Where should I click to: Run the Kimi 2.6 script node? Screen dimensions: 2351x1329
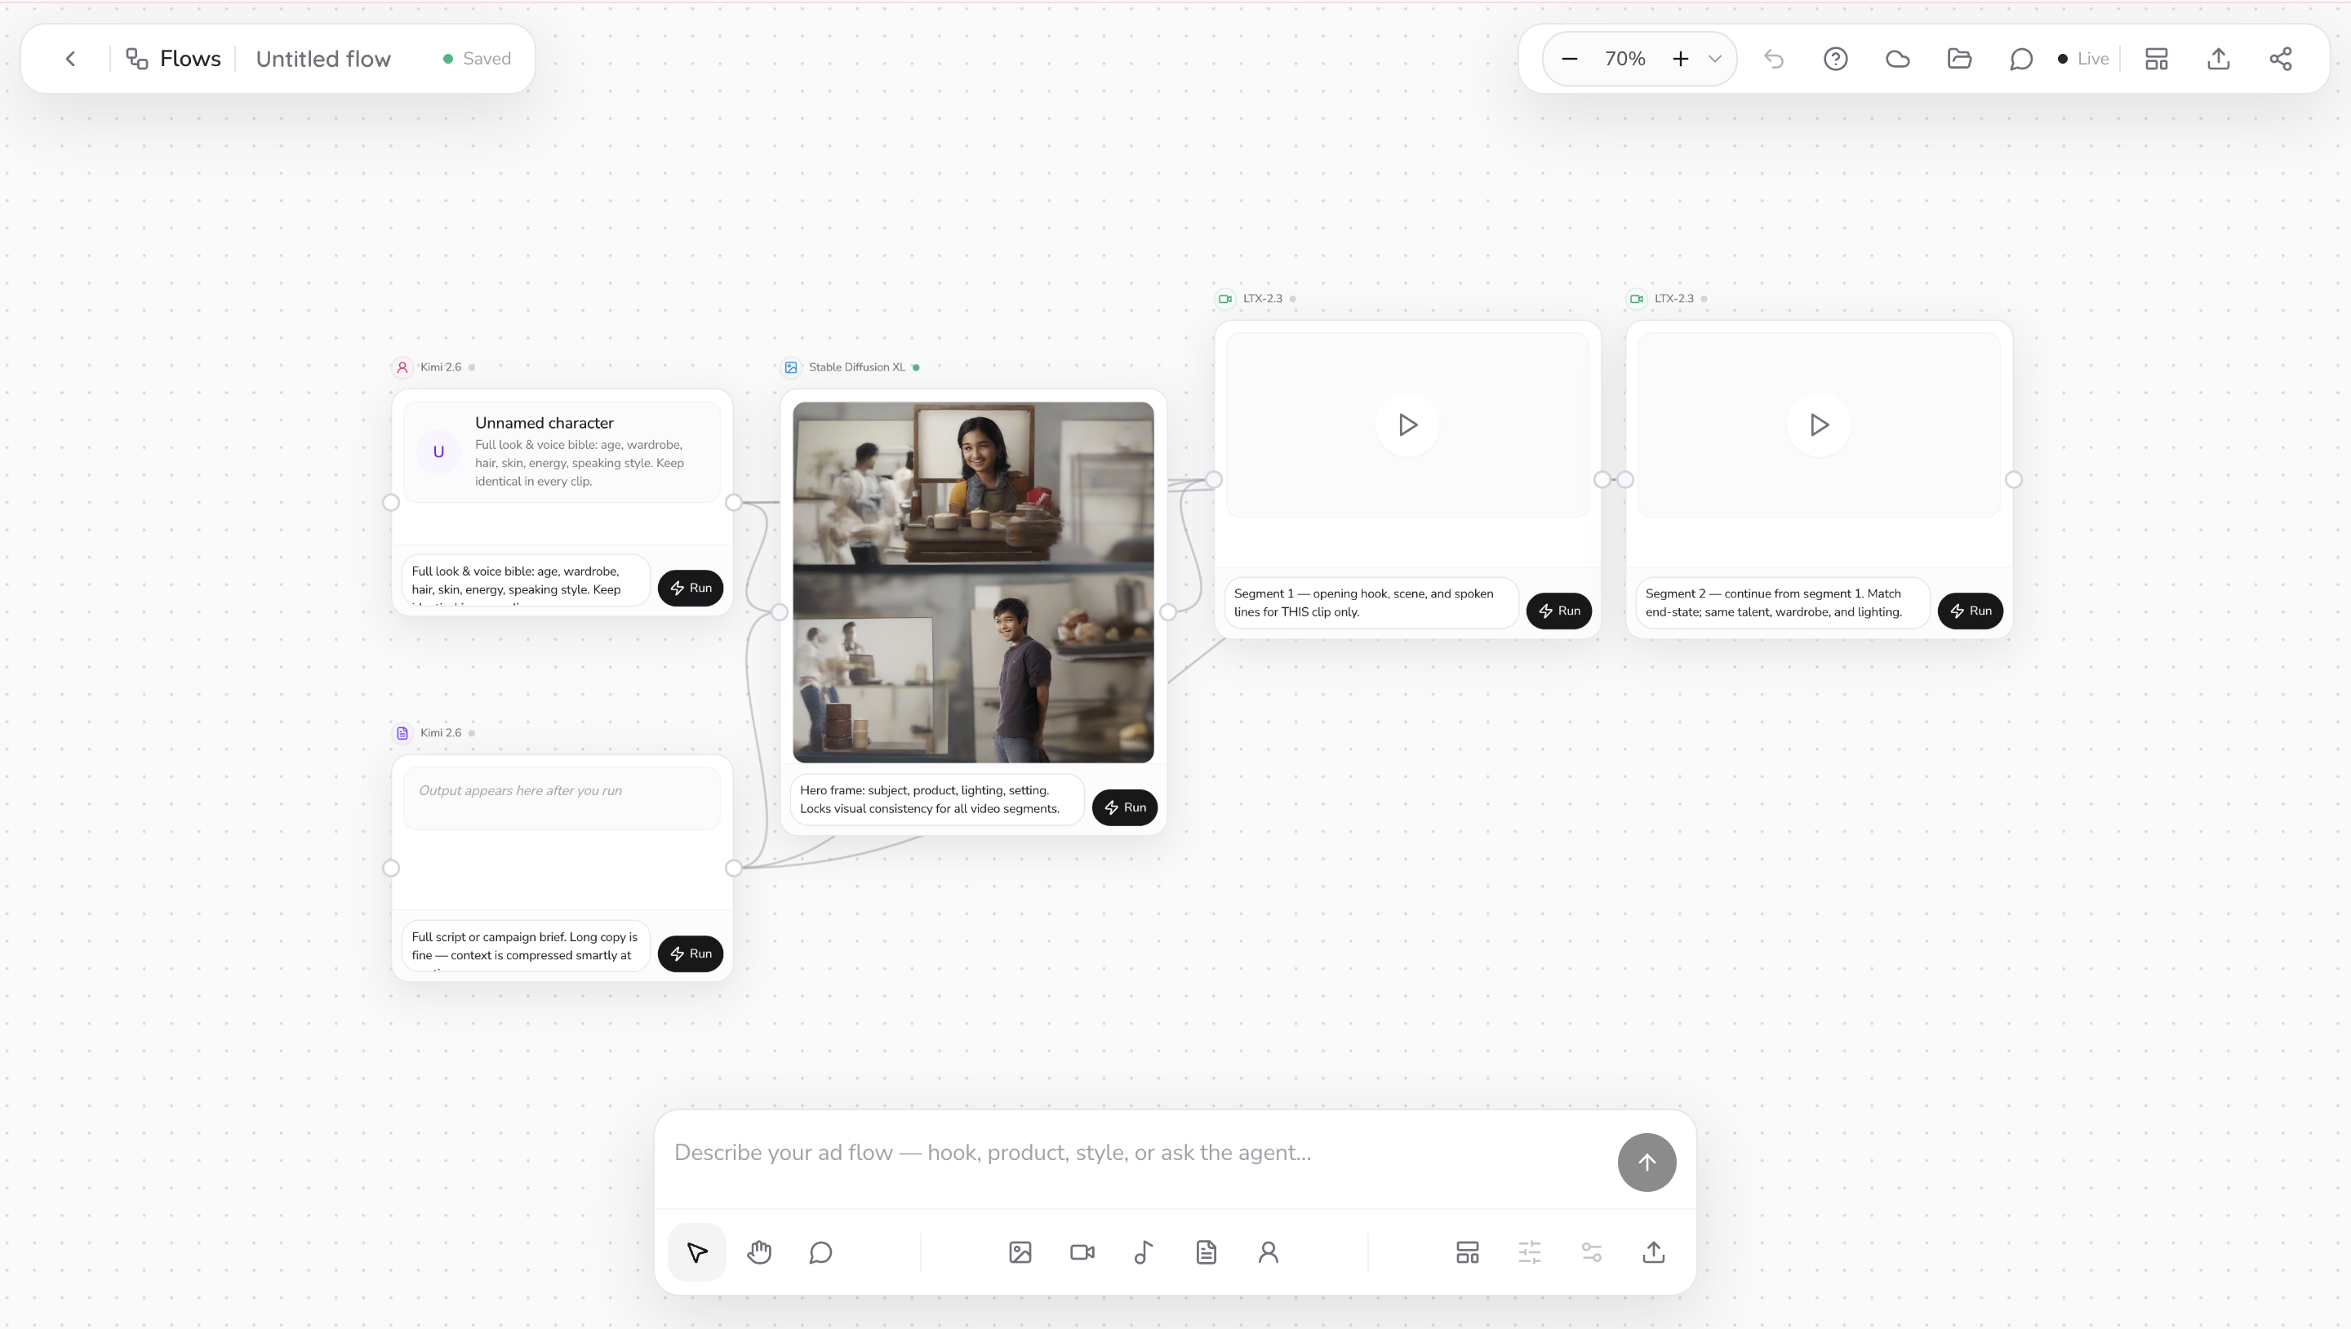point(691,953)
